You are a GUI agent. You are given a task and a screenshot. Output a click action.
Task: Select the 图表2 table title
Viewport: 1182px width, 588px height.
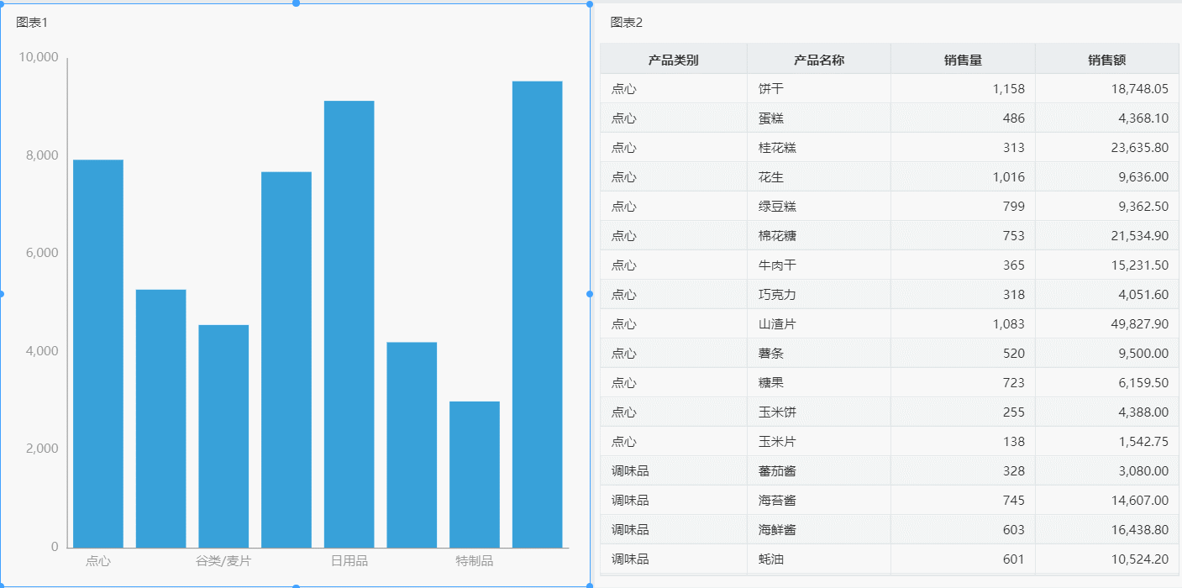click(627, 23)
